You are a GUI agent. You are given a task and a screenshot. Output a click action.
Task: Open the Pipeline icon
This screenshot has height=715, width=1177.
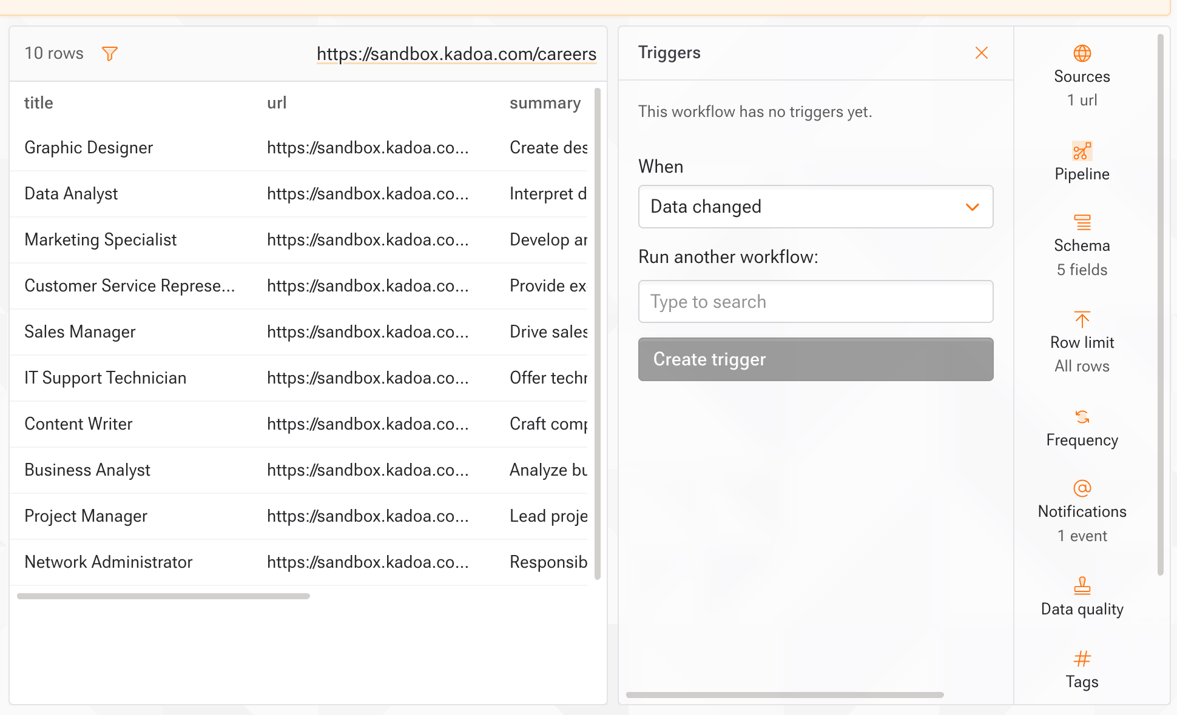click(x=1082, y=150)
